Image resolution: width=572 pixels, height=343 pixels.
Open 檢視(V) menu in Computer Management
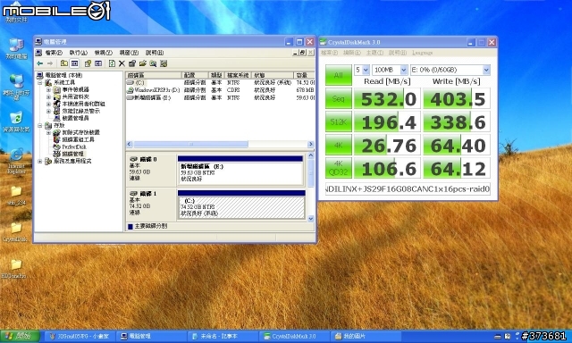coord(104,53)
